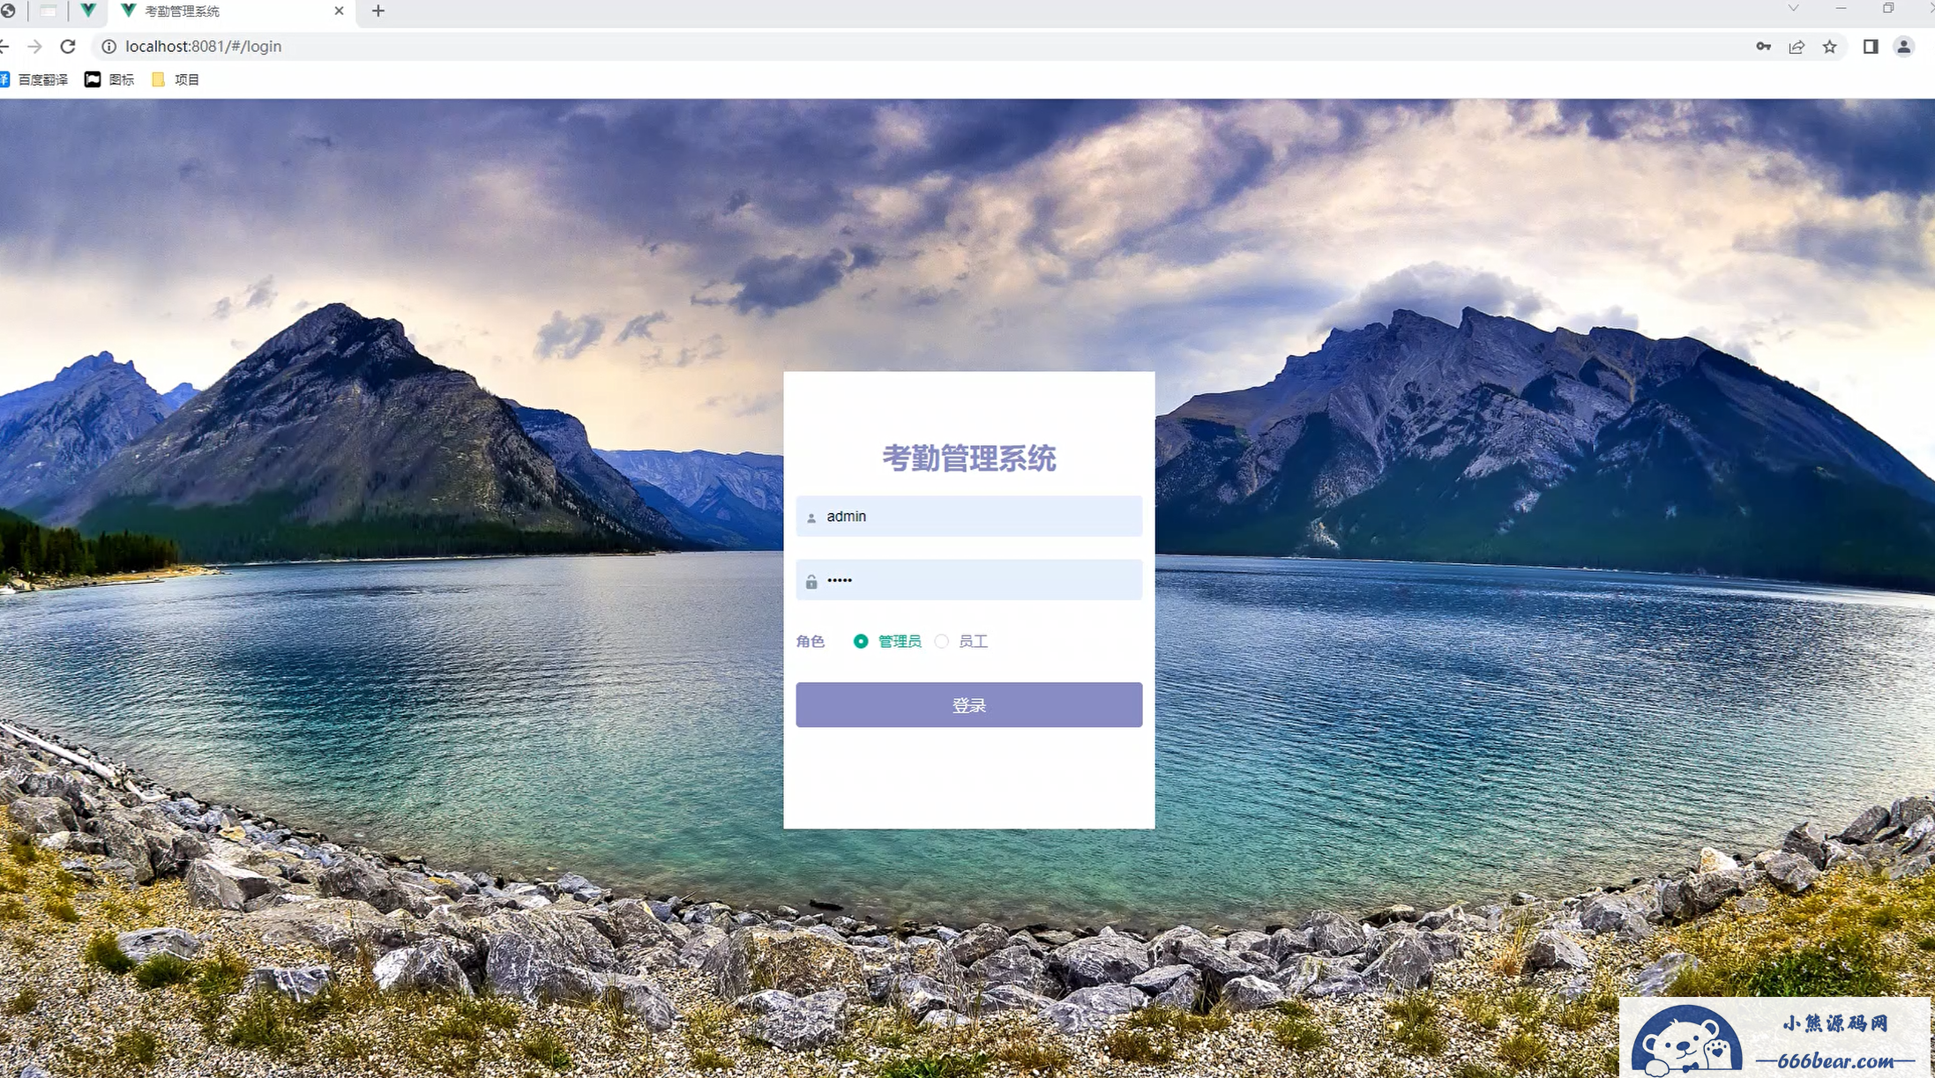Close the 考勤管理系统 tab
This screenshot has height=1078, width=1935.
339,11
